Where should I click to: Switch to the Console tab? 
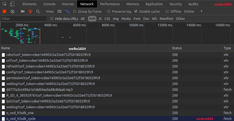[49, 4]
